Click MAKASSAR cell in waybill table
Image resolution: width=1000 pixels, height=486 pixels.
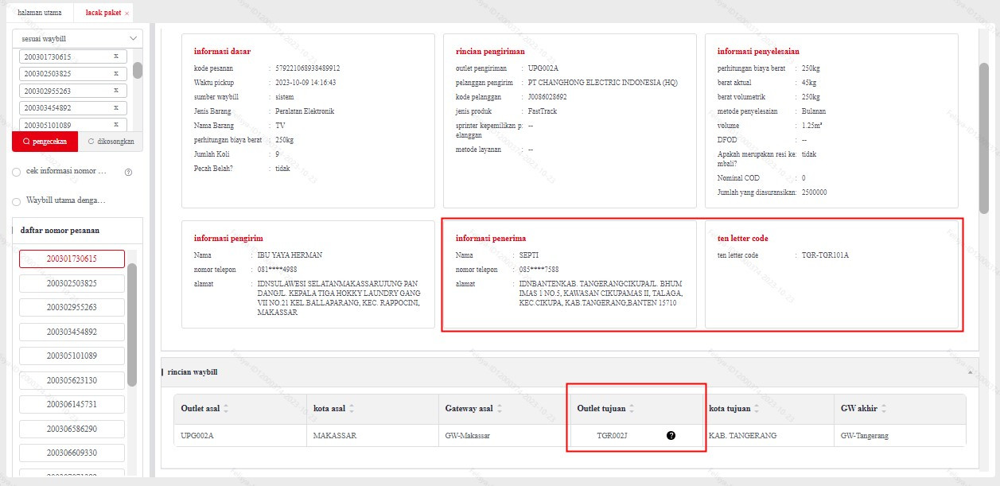click(x=335, y=436)
